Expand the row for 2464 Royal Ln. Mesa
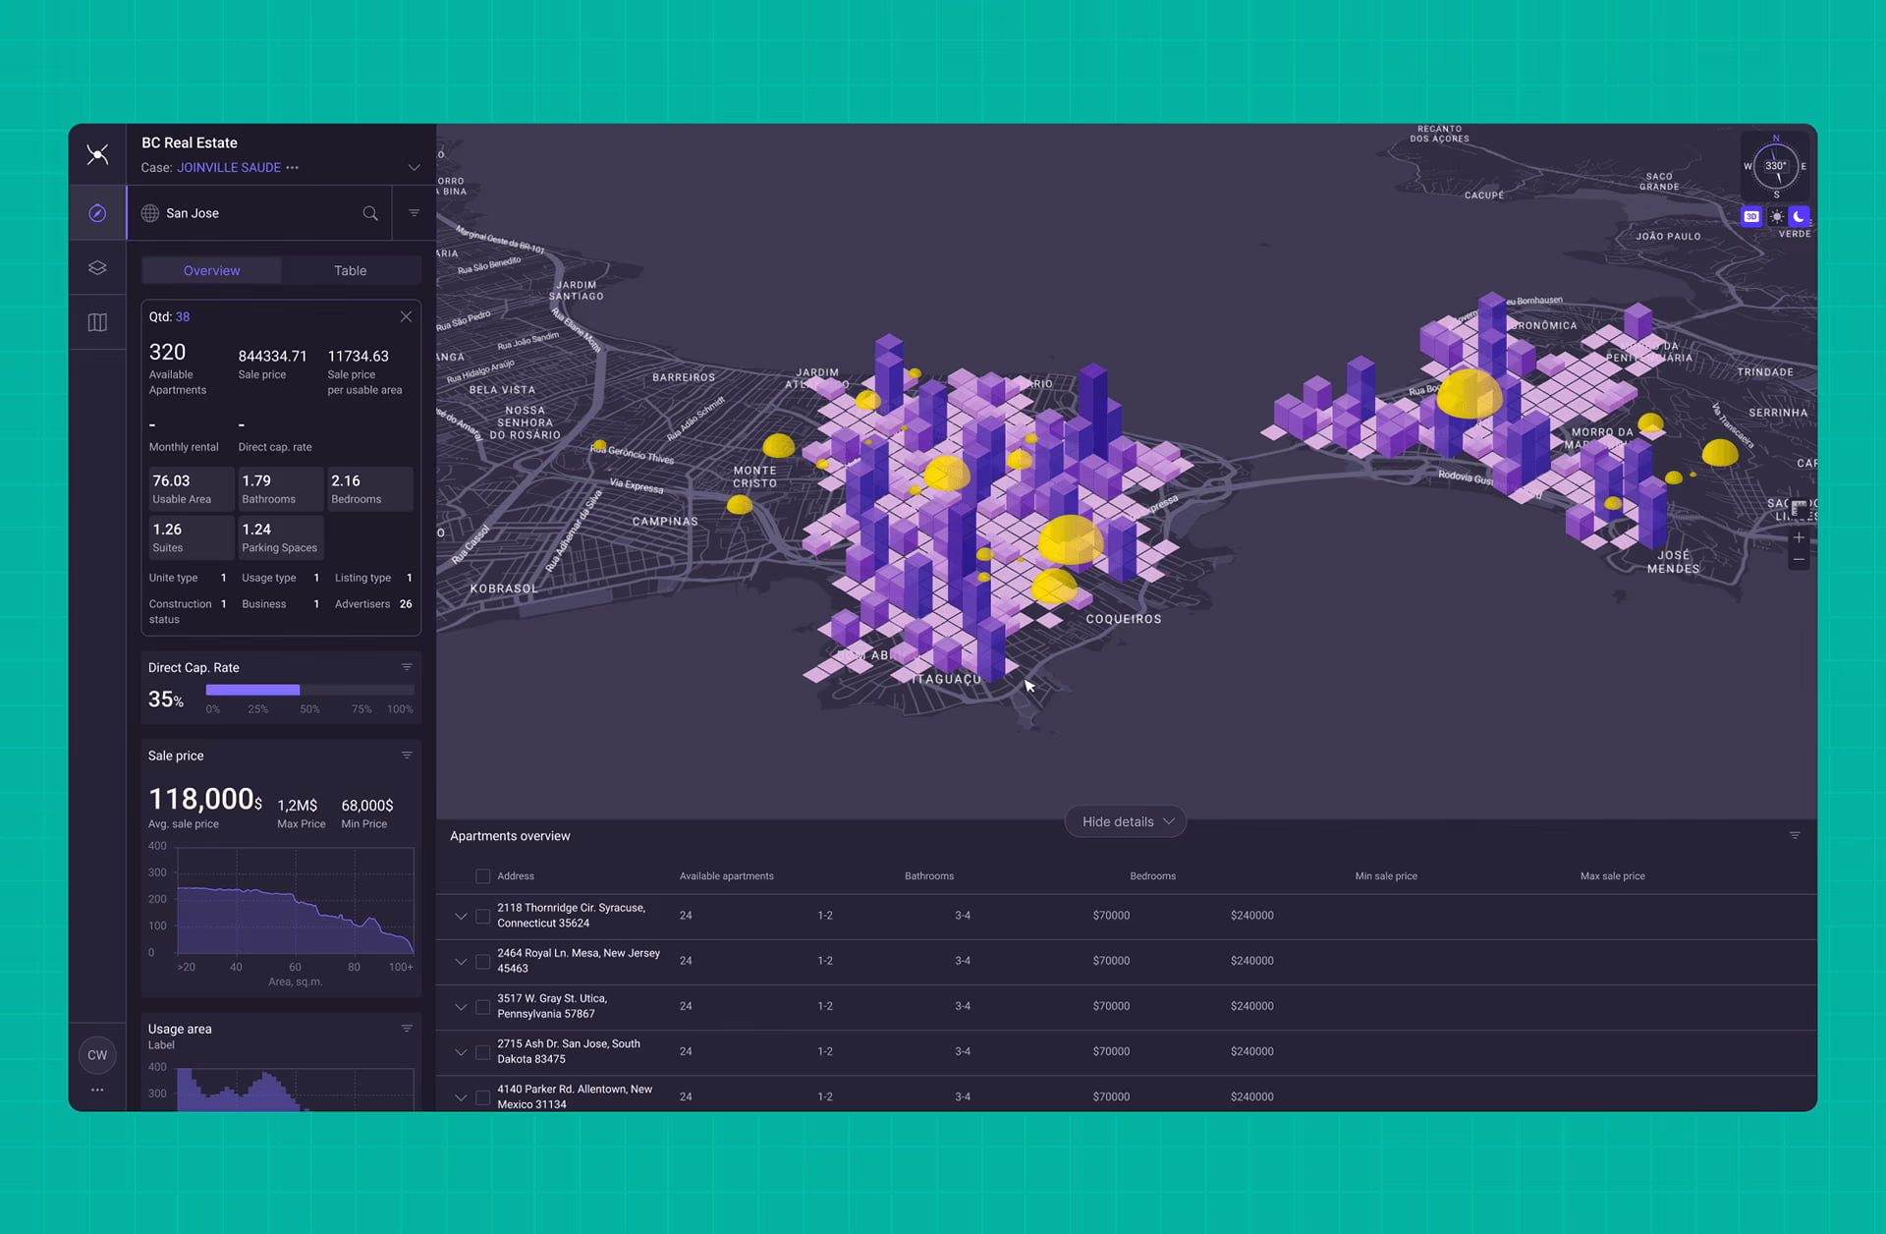The width and height of the screenshot is (1886, 1234). pyautogui.click(x=461, y=961)
